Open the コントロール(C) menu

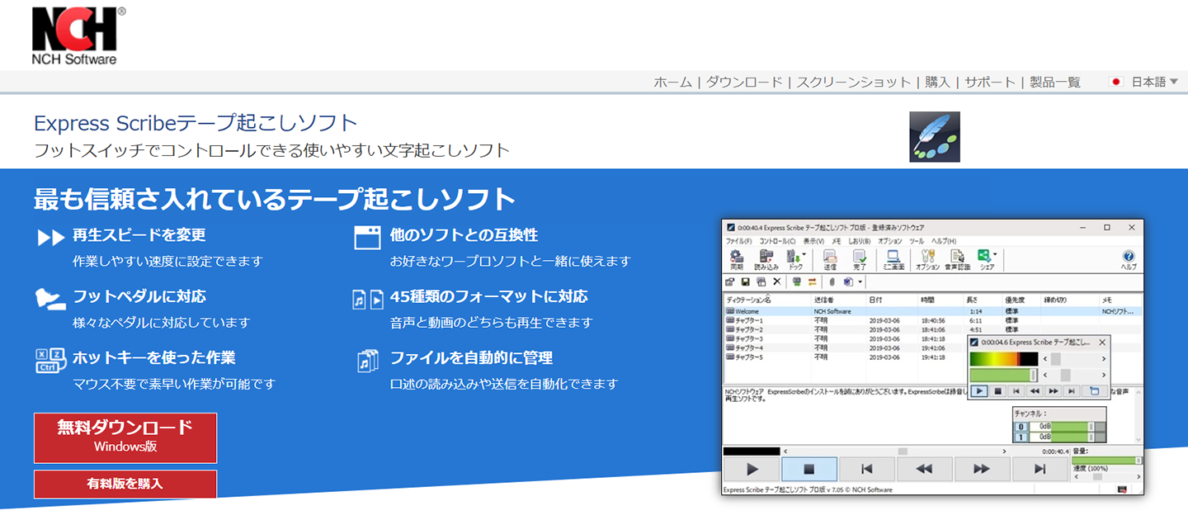[x=776, y=242]
